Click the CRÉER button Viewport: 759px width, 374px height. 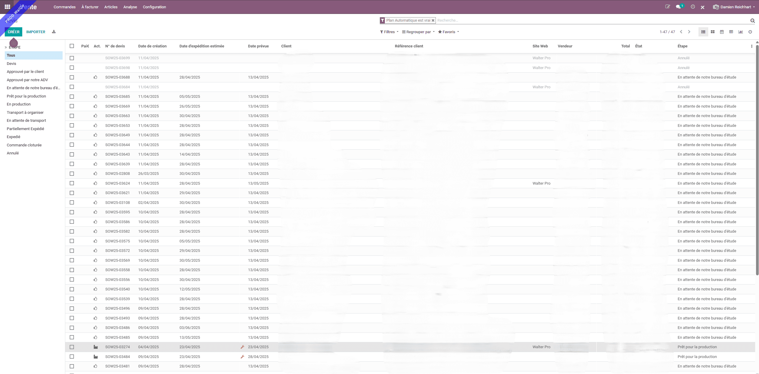tap(14, 32)
